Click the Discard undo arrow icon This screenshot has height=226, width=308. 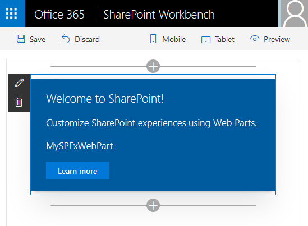(x=66, y=39)
